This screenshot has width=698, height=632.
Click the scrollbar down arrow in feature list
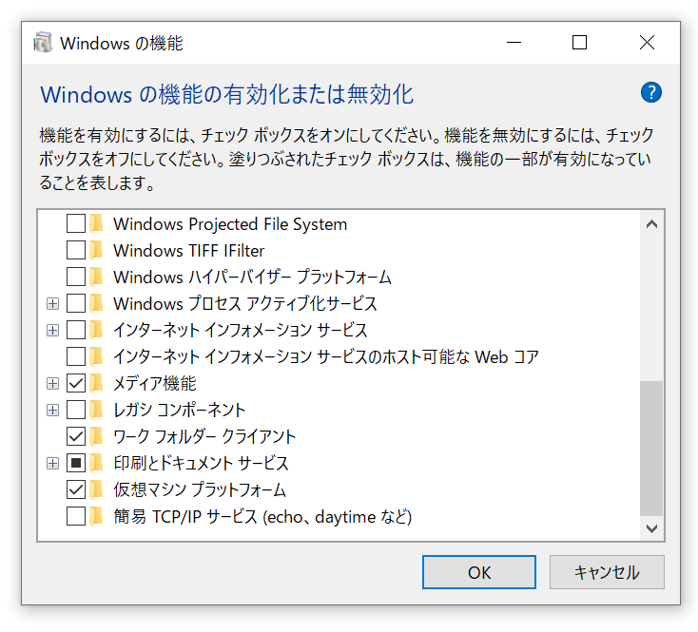click(651, 527)
